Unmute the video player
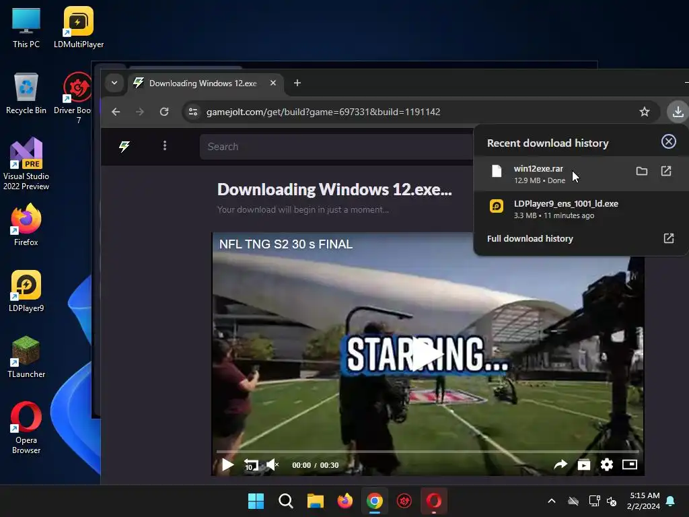 273,464
